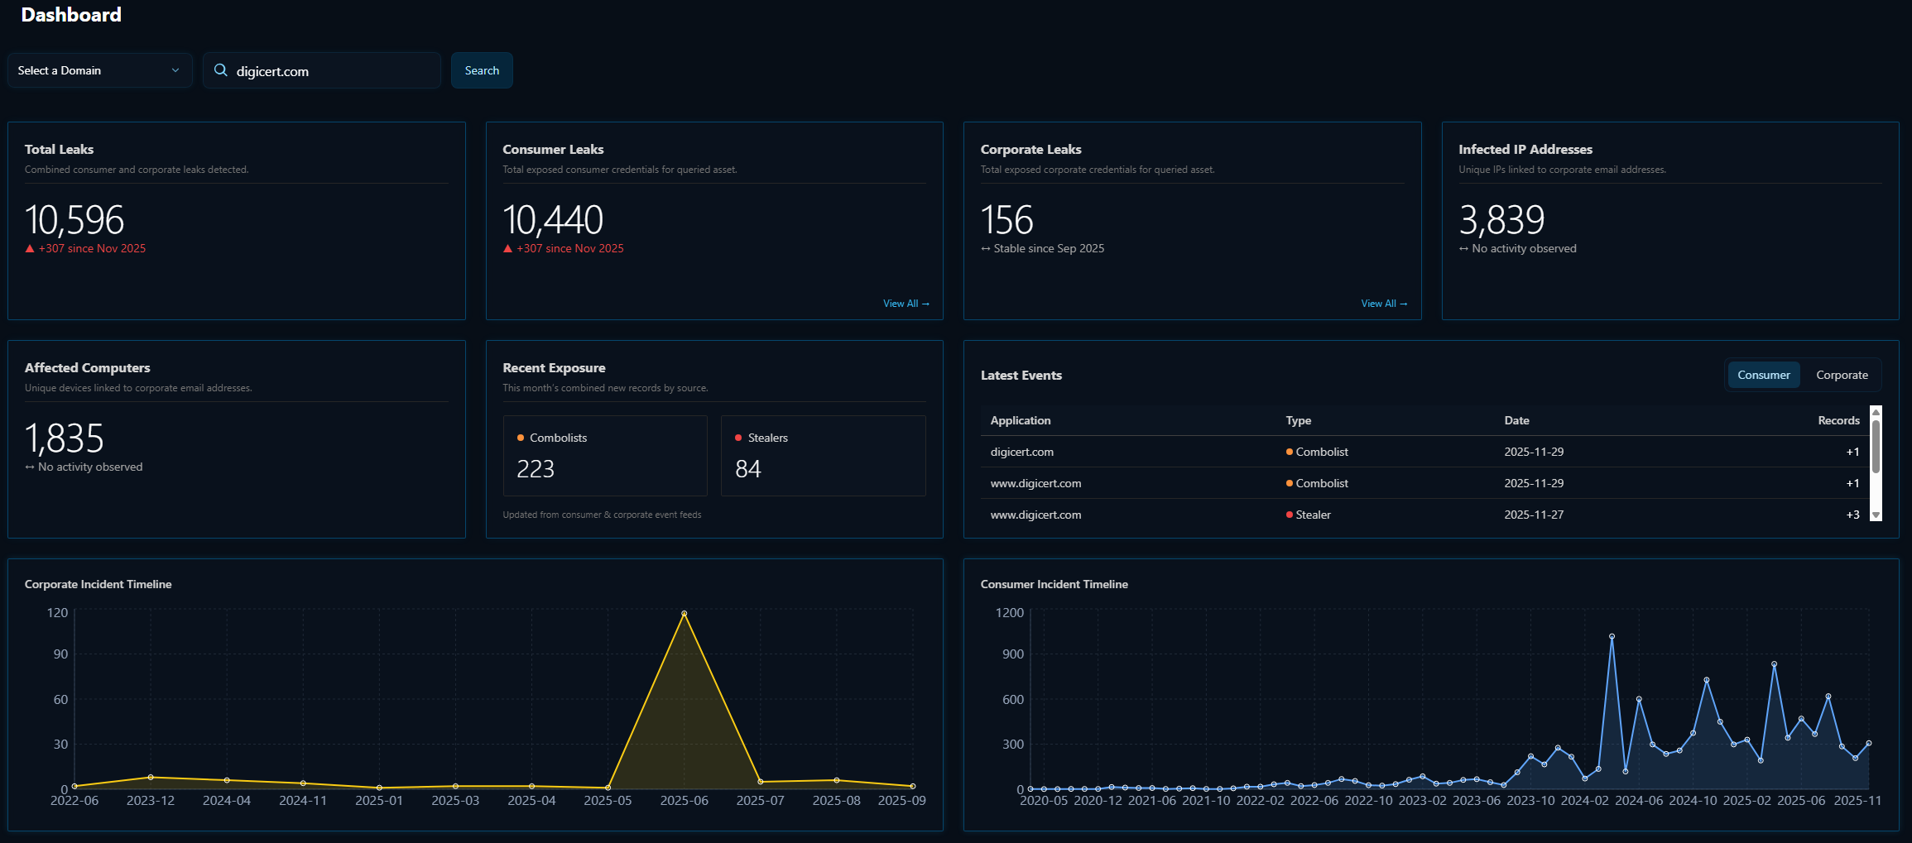Click the digicert.com search input field
The width and height of the screenshot is (1912, 843).
click(331, 71)
